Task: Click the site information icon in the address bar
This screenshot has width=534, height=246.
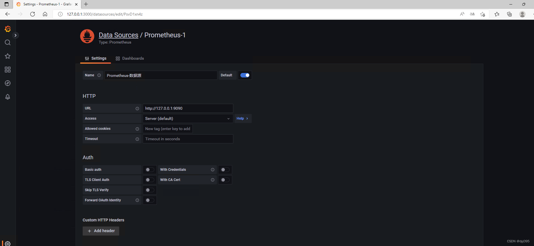Action: 60,14
